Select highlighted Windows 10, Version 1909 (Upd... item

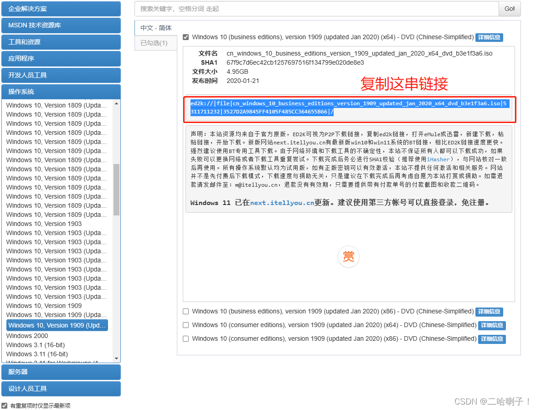(x=57, y=325)
